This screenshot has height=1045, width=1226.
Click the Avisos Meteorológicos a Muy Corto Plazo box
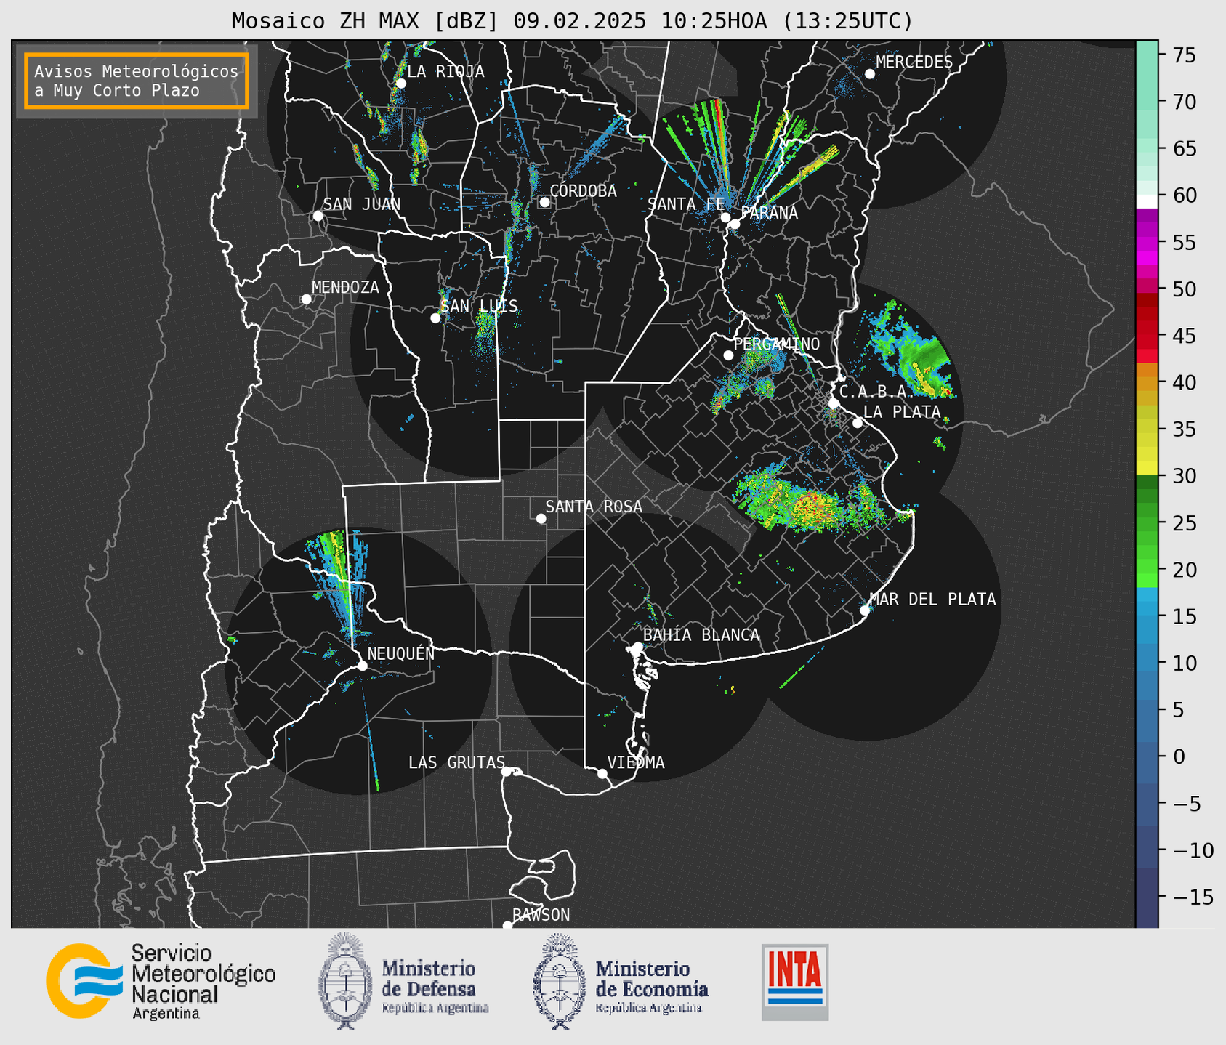click(137, 81)
